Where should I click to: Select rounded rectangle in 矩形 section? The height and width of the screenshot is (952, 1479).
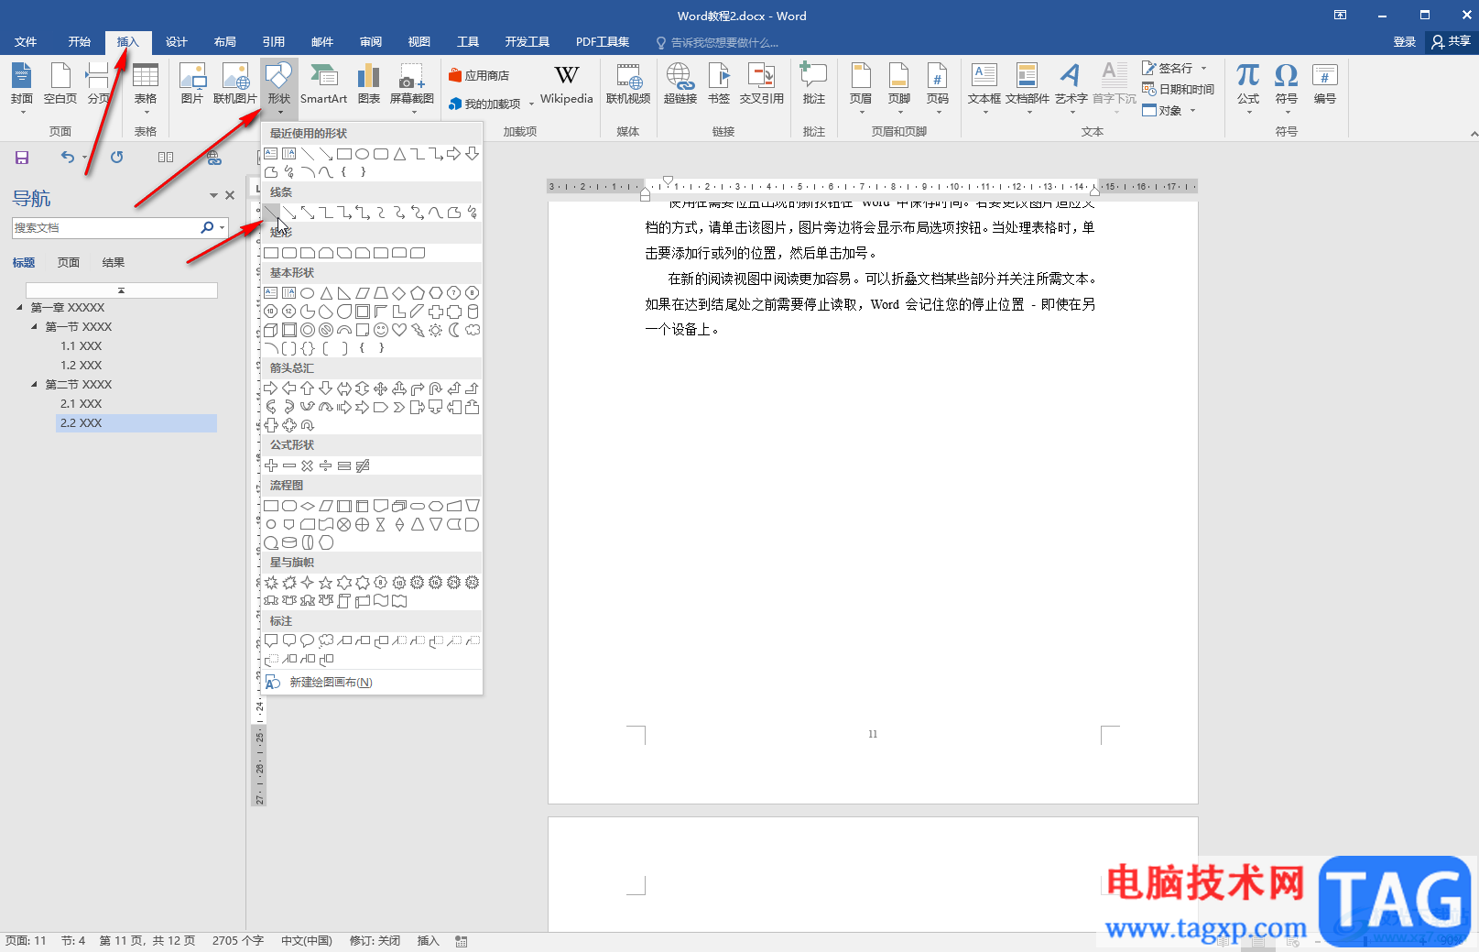[289, 253]
